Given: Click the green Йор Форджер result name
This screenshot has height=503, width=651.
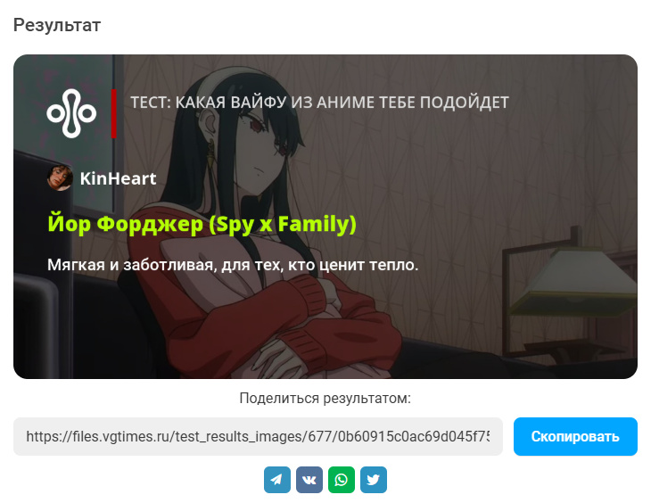Looking at the screenshot, I should tap(202, 224).
